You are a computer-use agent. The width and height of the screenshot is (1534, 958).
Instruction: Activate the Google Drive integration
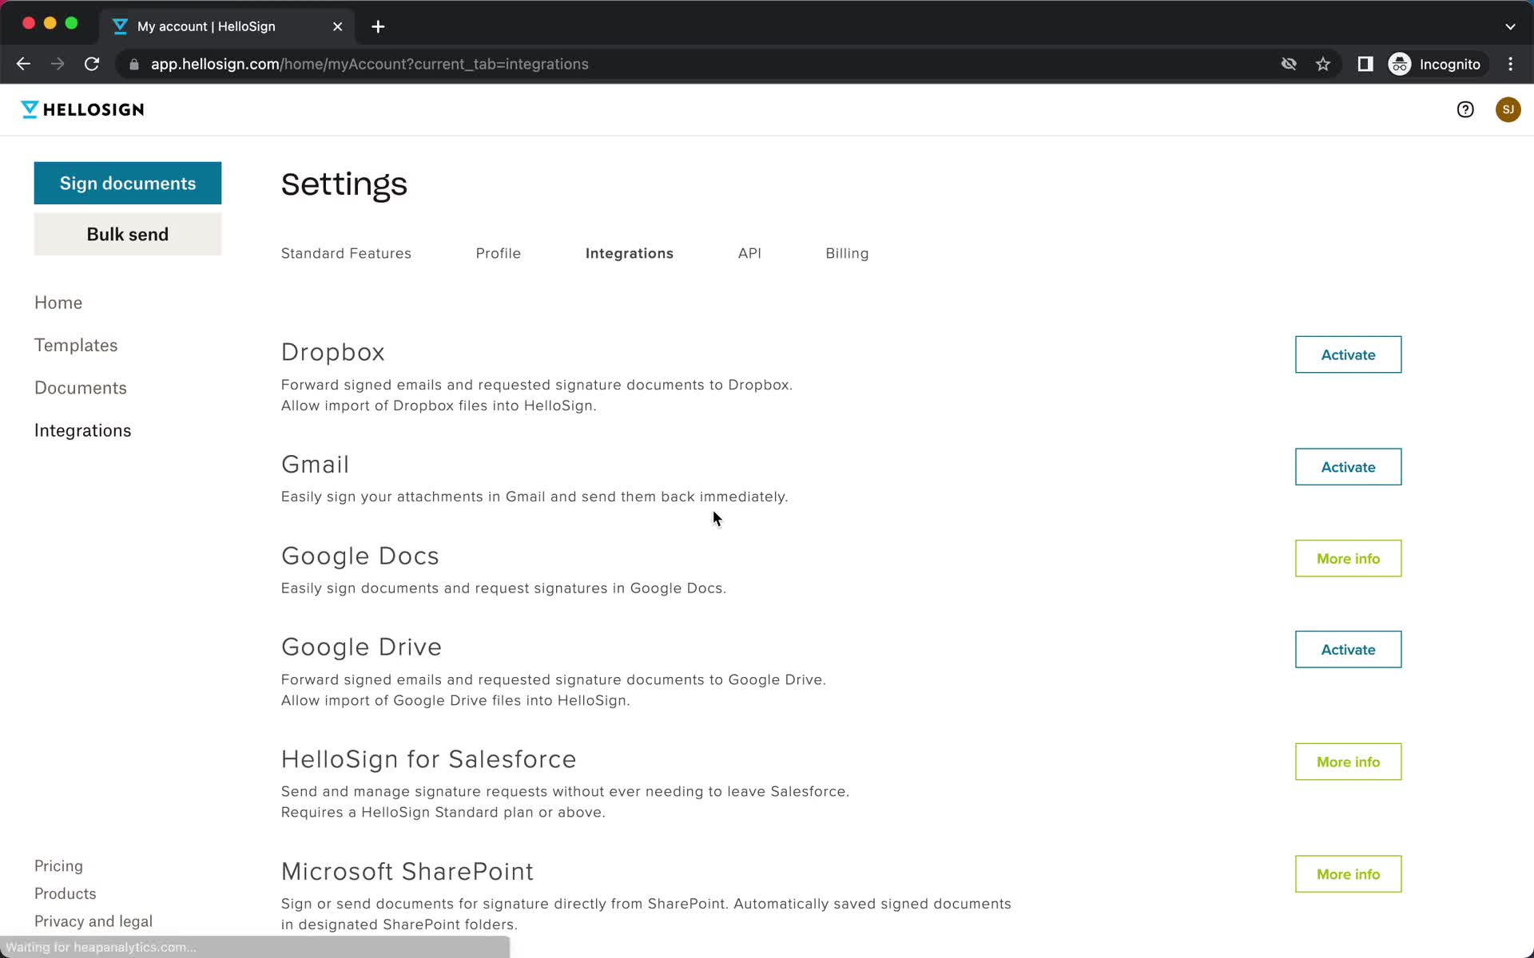(1347, 649)
